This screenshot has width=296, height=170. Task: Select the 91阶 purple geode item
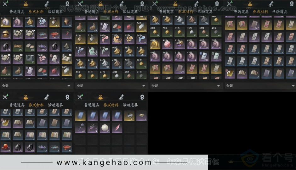179,44
